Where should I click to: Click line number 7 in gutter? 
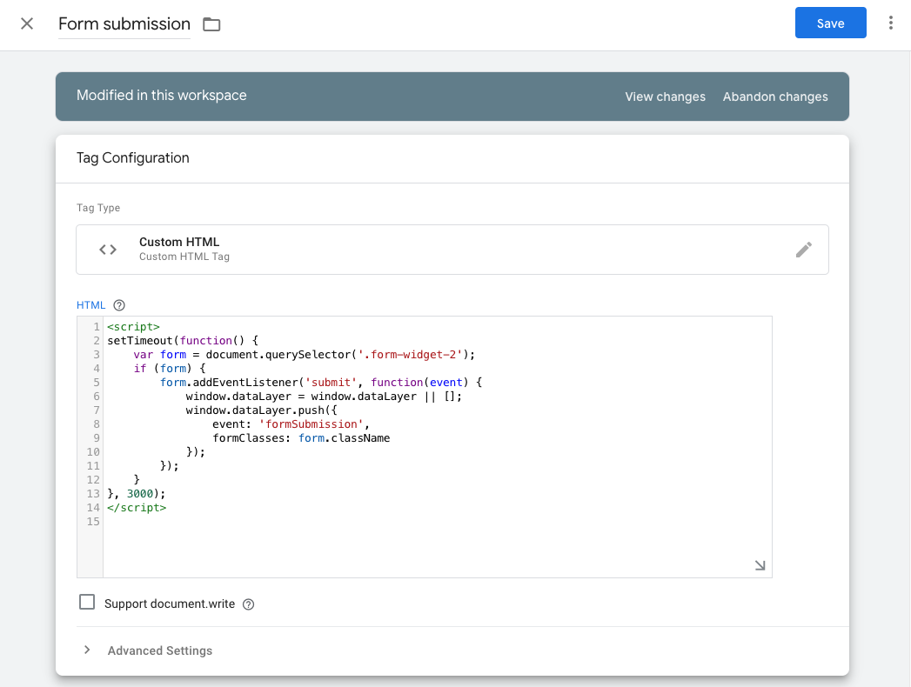click(x=96, y=410)
